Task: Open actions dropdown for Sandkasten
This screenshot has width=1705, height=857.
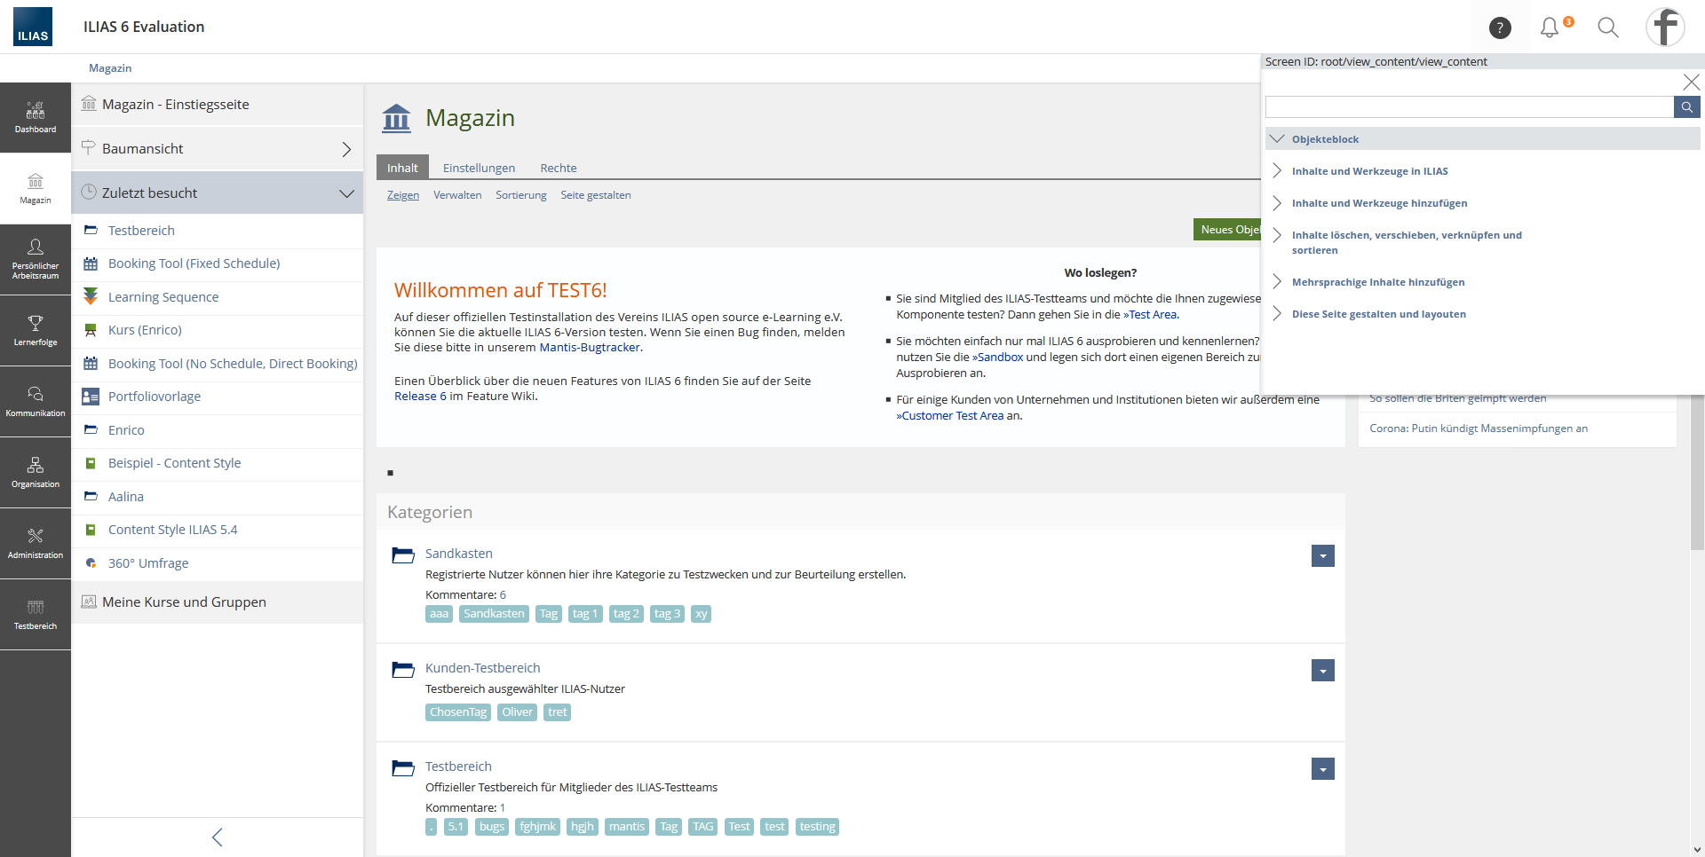Action: (1322, 556)
